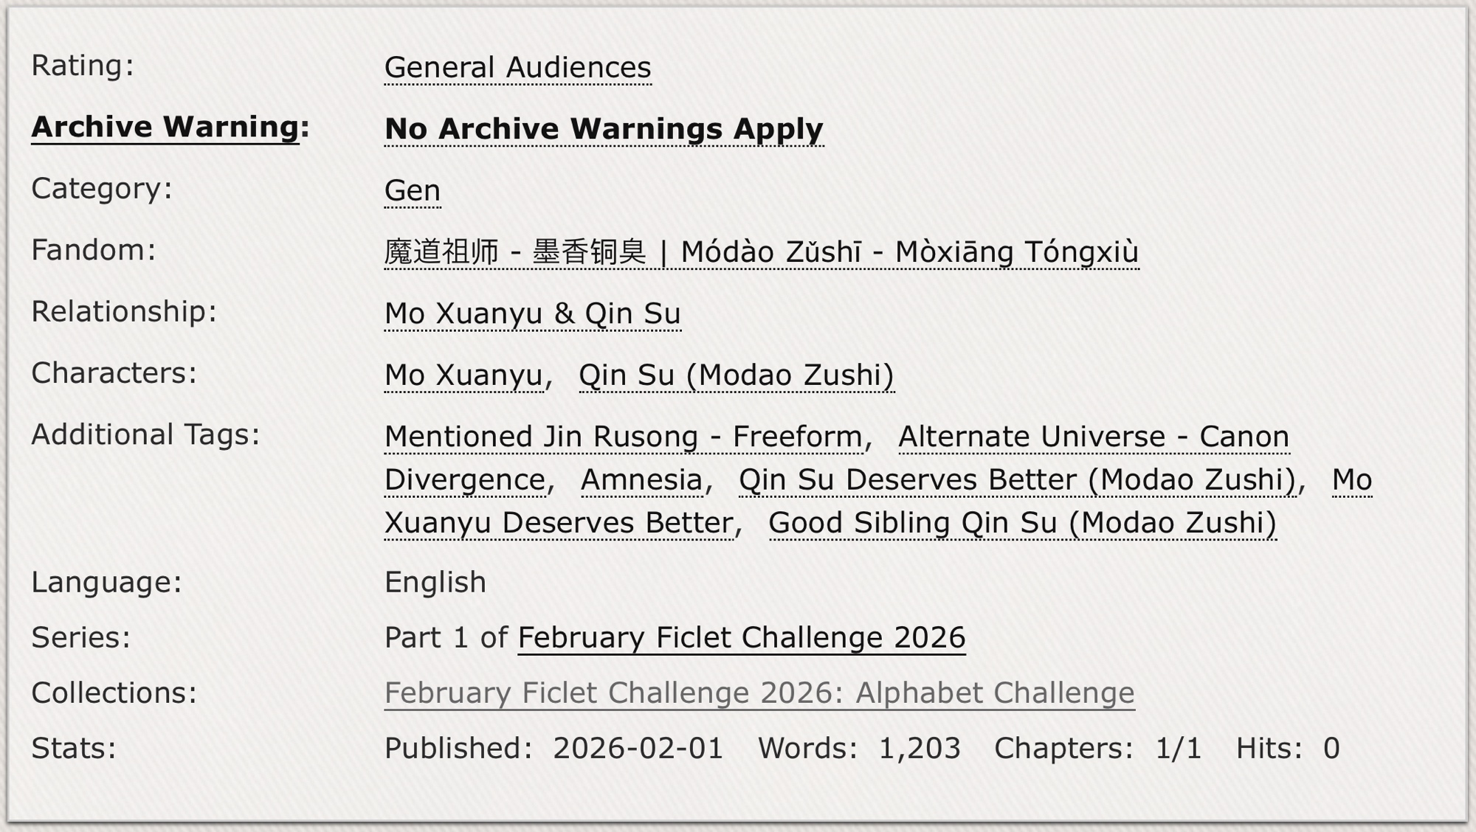Open Mo Xuanyu & Qin Su relationship tag
The image size is (1476, 832).
click(x=532, y=313)
